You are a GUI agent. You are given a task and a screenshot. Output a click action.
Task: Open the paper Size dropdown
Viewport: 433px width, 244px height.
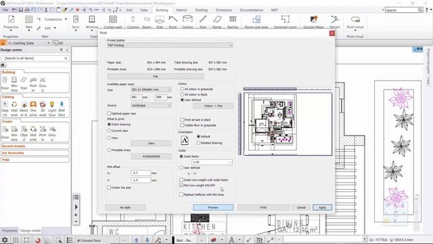point(151,89)
